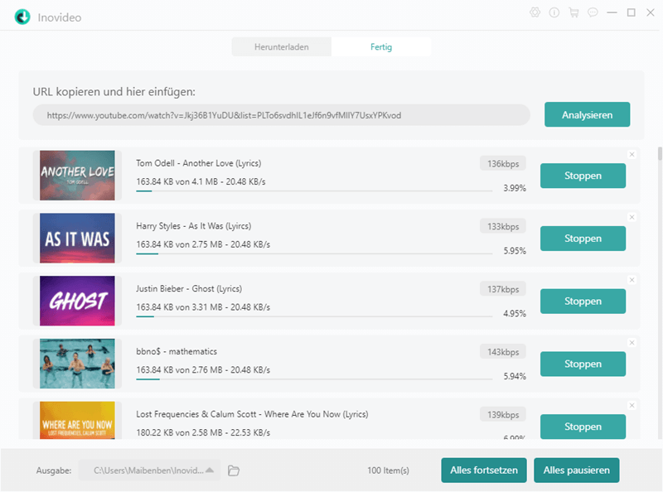Click title bbno$ - mathematics

[177, 351]
